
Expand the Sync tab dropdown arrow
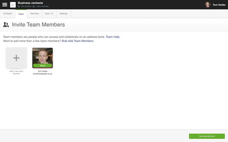(x=52, y=14)
